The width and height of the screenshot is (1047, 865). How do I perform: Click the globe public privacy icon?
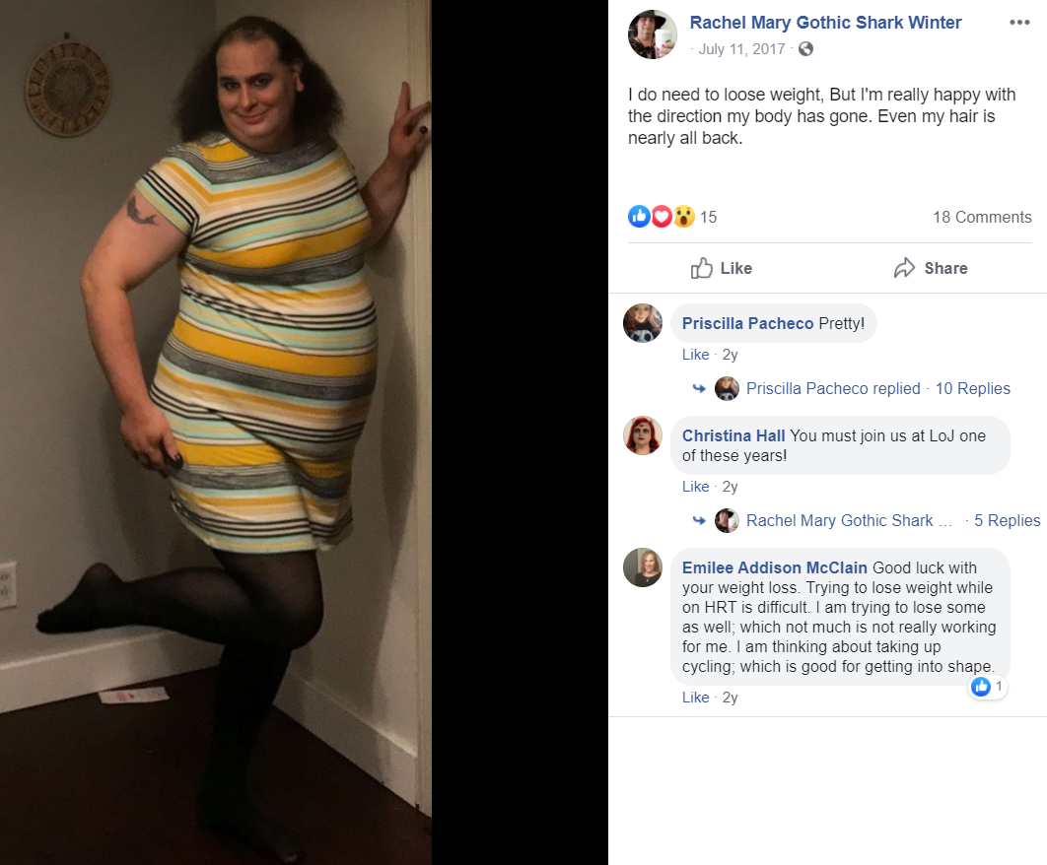tap(805, 48)
